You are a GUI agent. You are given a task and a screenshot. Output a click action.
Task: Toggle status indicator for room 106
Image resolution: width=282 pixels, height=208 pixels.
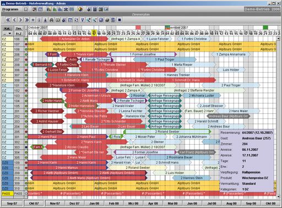coord(26,39)
